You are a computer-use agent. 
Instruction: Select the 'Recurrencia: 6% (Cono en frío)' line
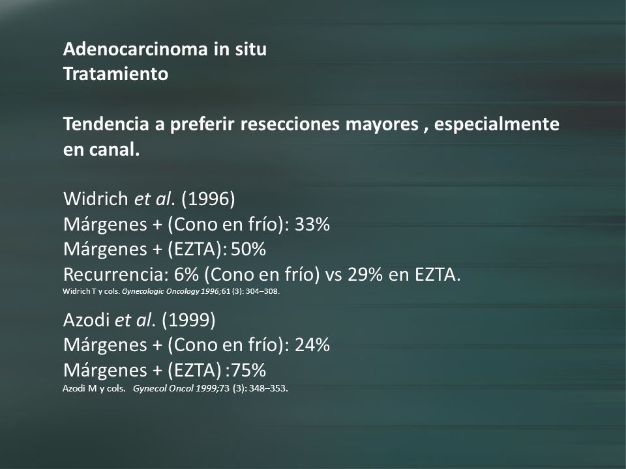tap(192, 274)
